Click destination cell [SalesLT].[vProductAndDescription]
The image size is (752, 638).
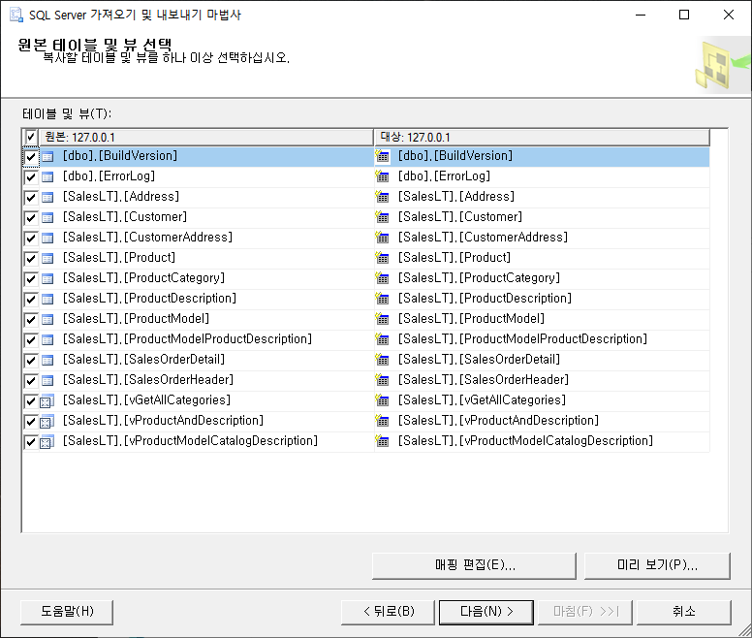click(542, 421)
